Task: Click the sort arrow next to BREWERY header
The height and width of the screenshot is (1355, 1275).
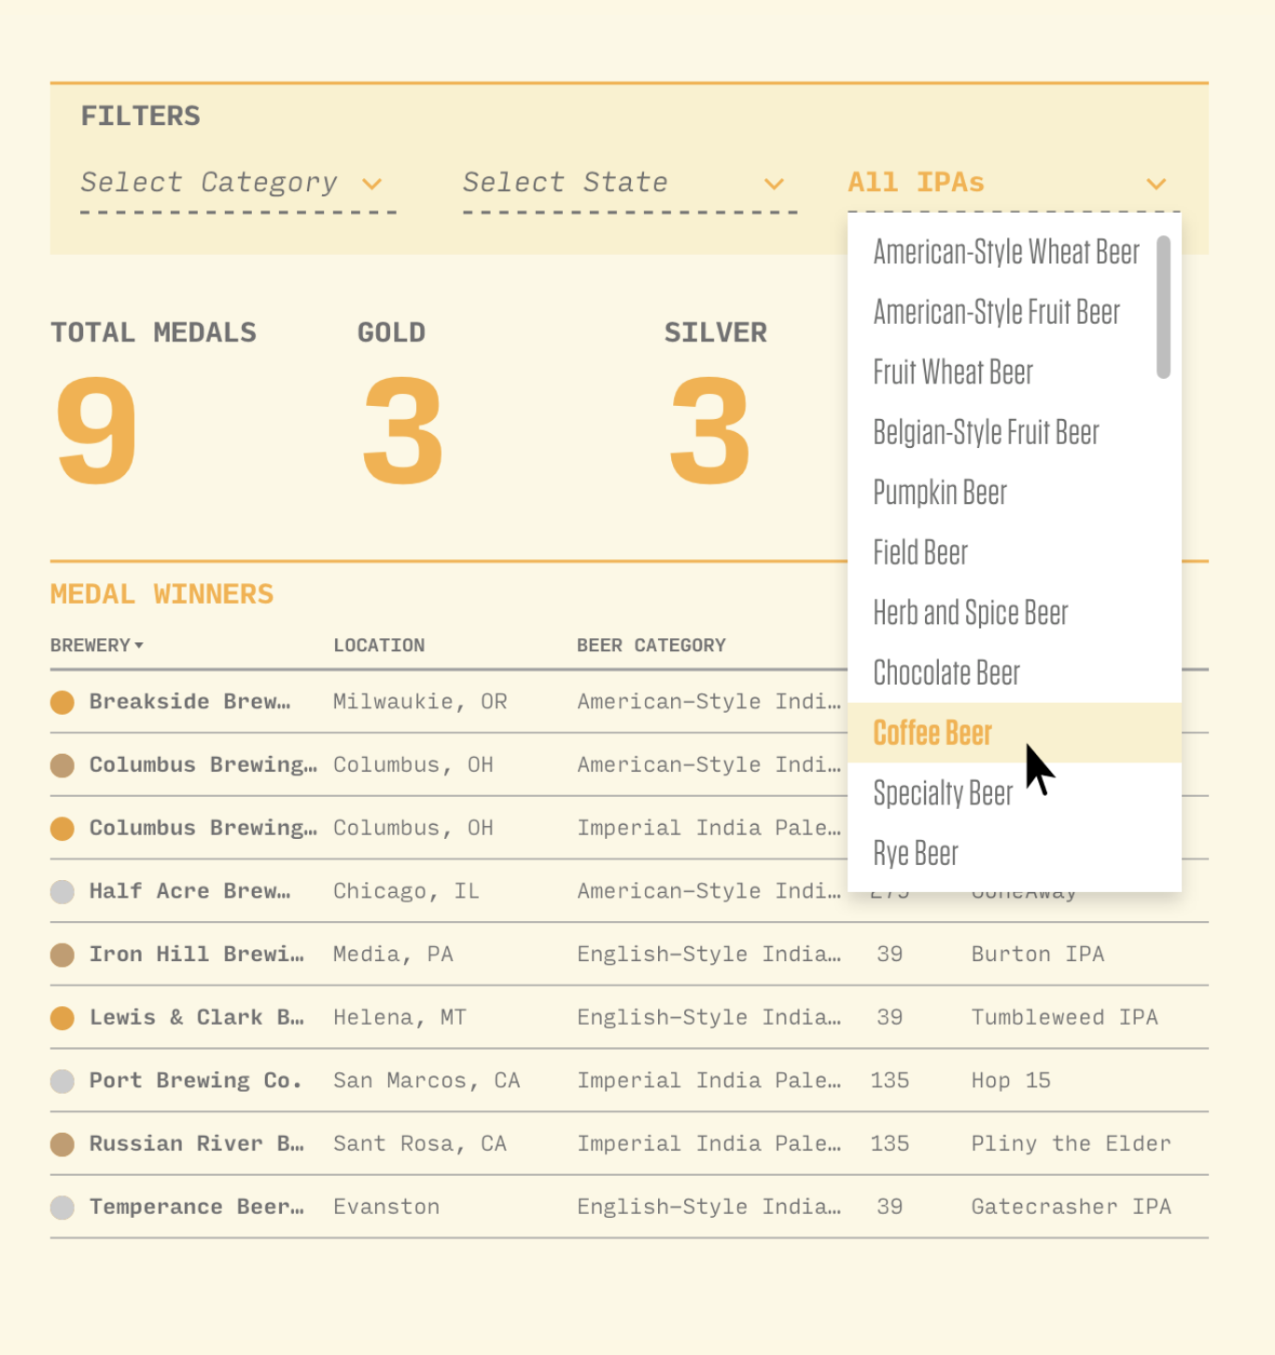Action: pos(139,646)
